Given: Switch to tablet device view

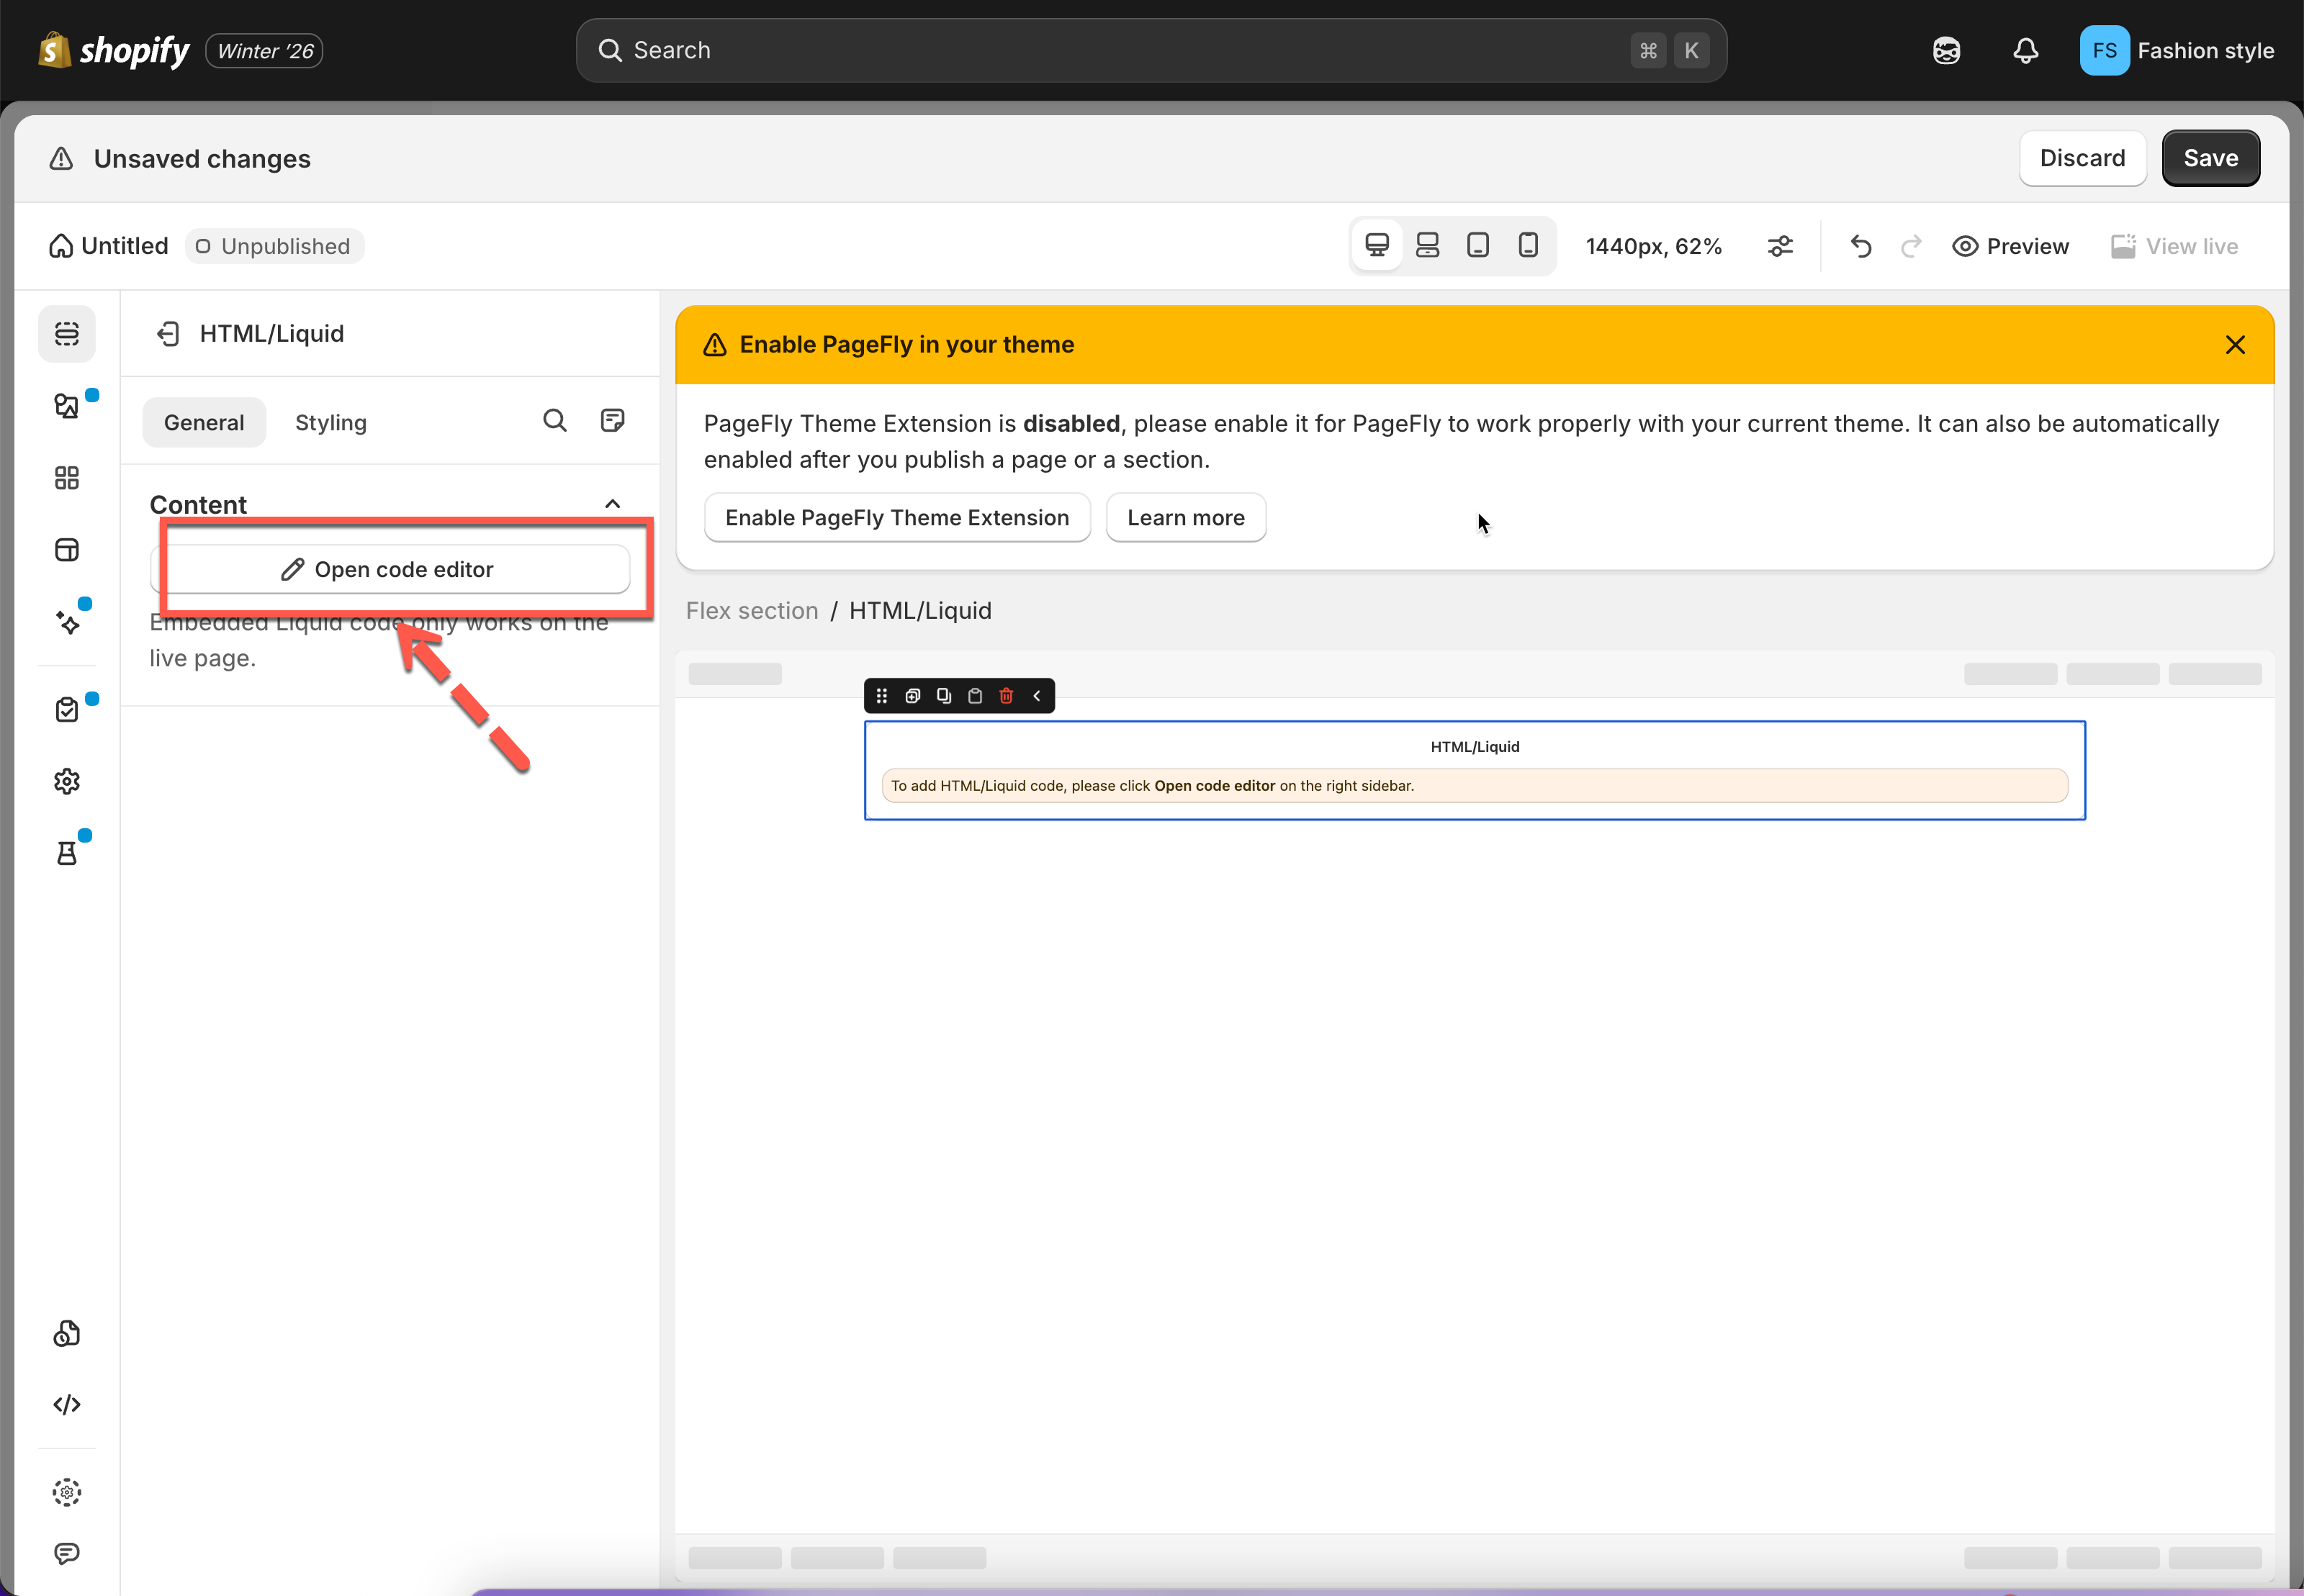Looking at the screenshot, I should [1477, 246].
